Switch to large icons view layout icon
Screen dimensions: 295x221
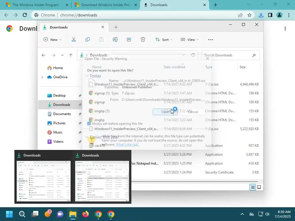tap(259, 187)
